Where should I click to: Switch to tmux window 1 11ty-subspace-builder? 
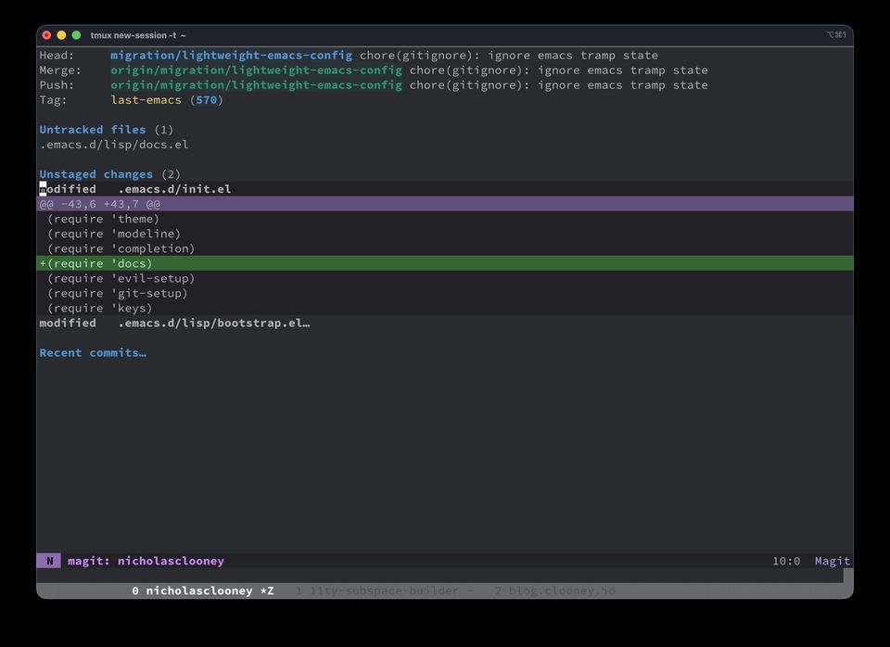click(385, 590)
